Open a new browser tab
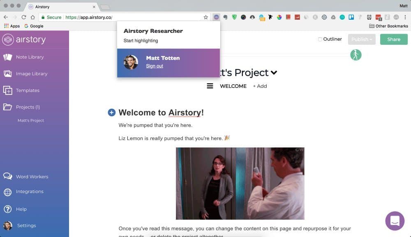 pyautogui.click(x=105, y=7)
